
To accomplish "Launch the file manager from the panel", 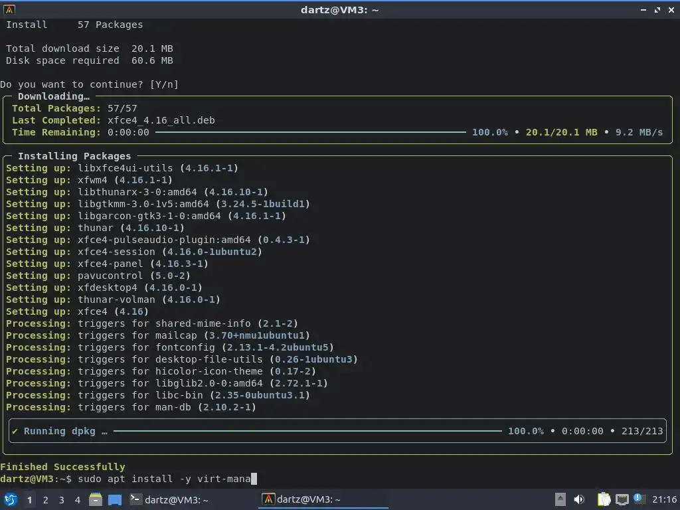I will 96,499.
